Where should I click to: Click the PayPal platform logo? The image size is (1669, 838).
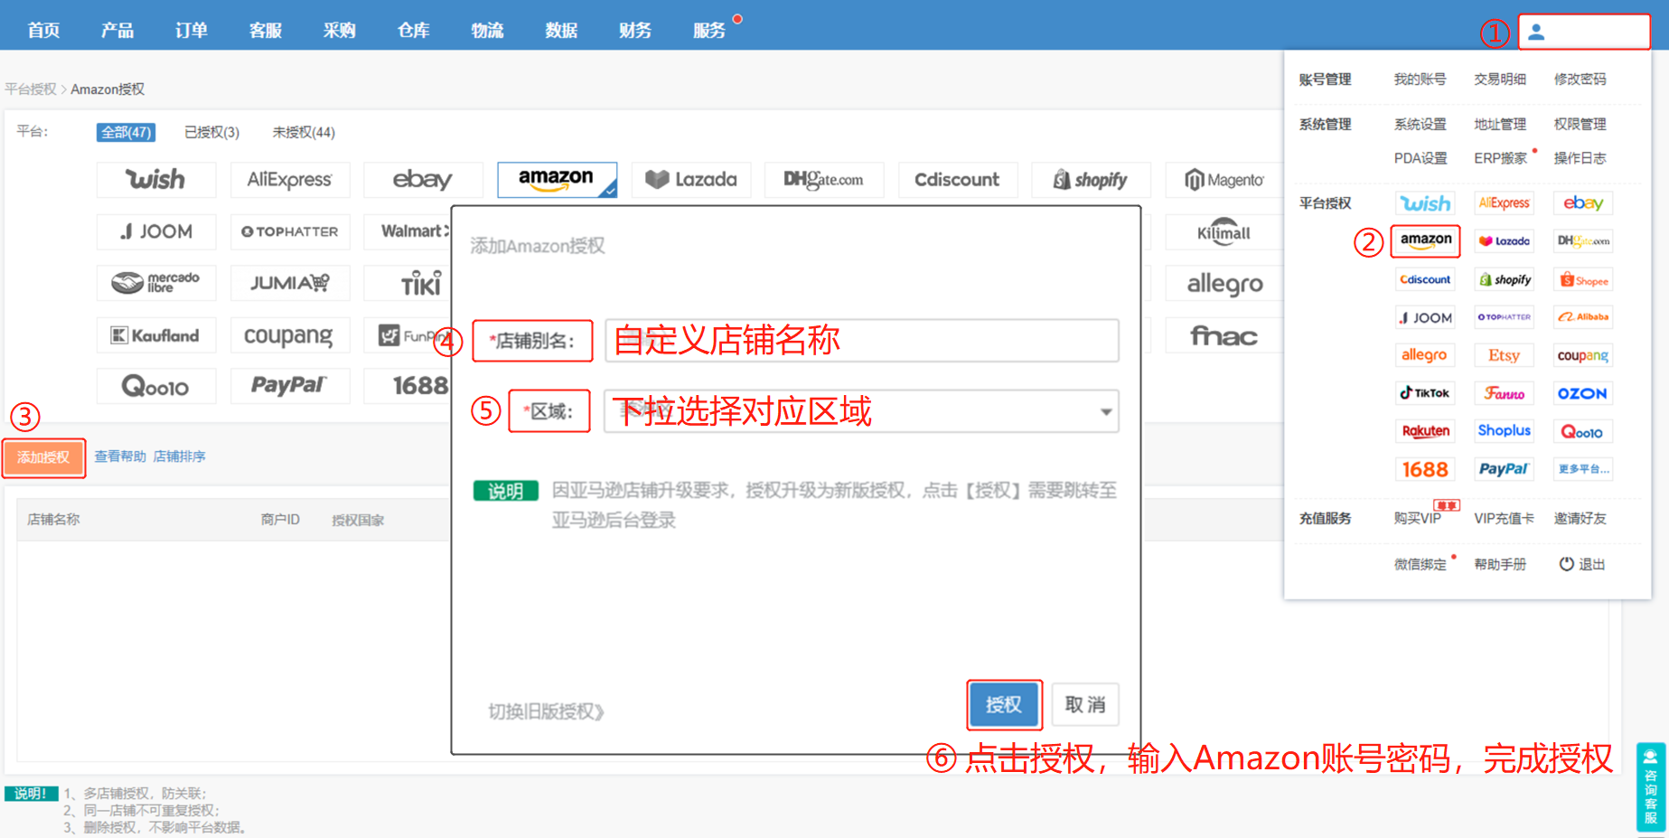tap(1503, 468)
